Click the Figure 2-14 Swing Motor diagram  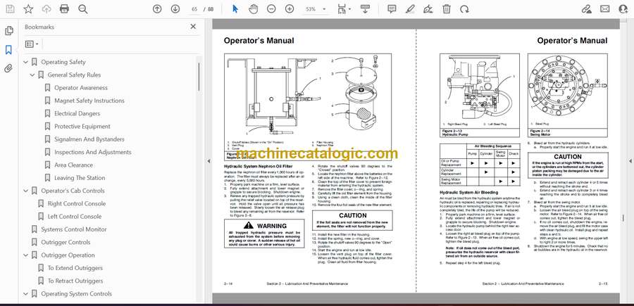[567, 91]
